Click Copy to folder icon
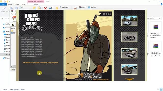 [40, 8]
